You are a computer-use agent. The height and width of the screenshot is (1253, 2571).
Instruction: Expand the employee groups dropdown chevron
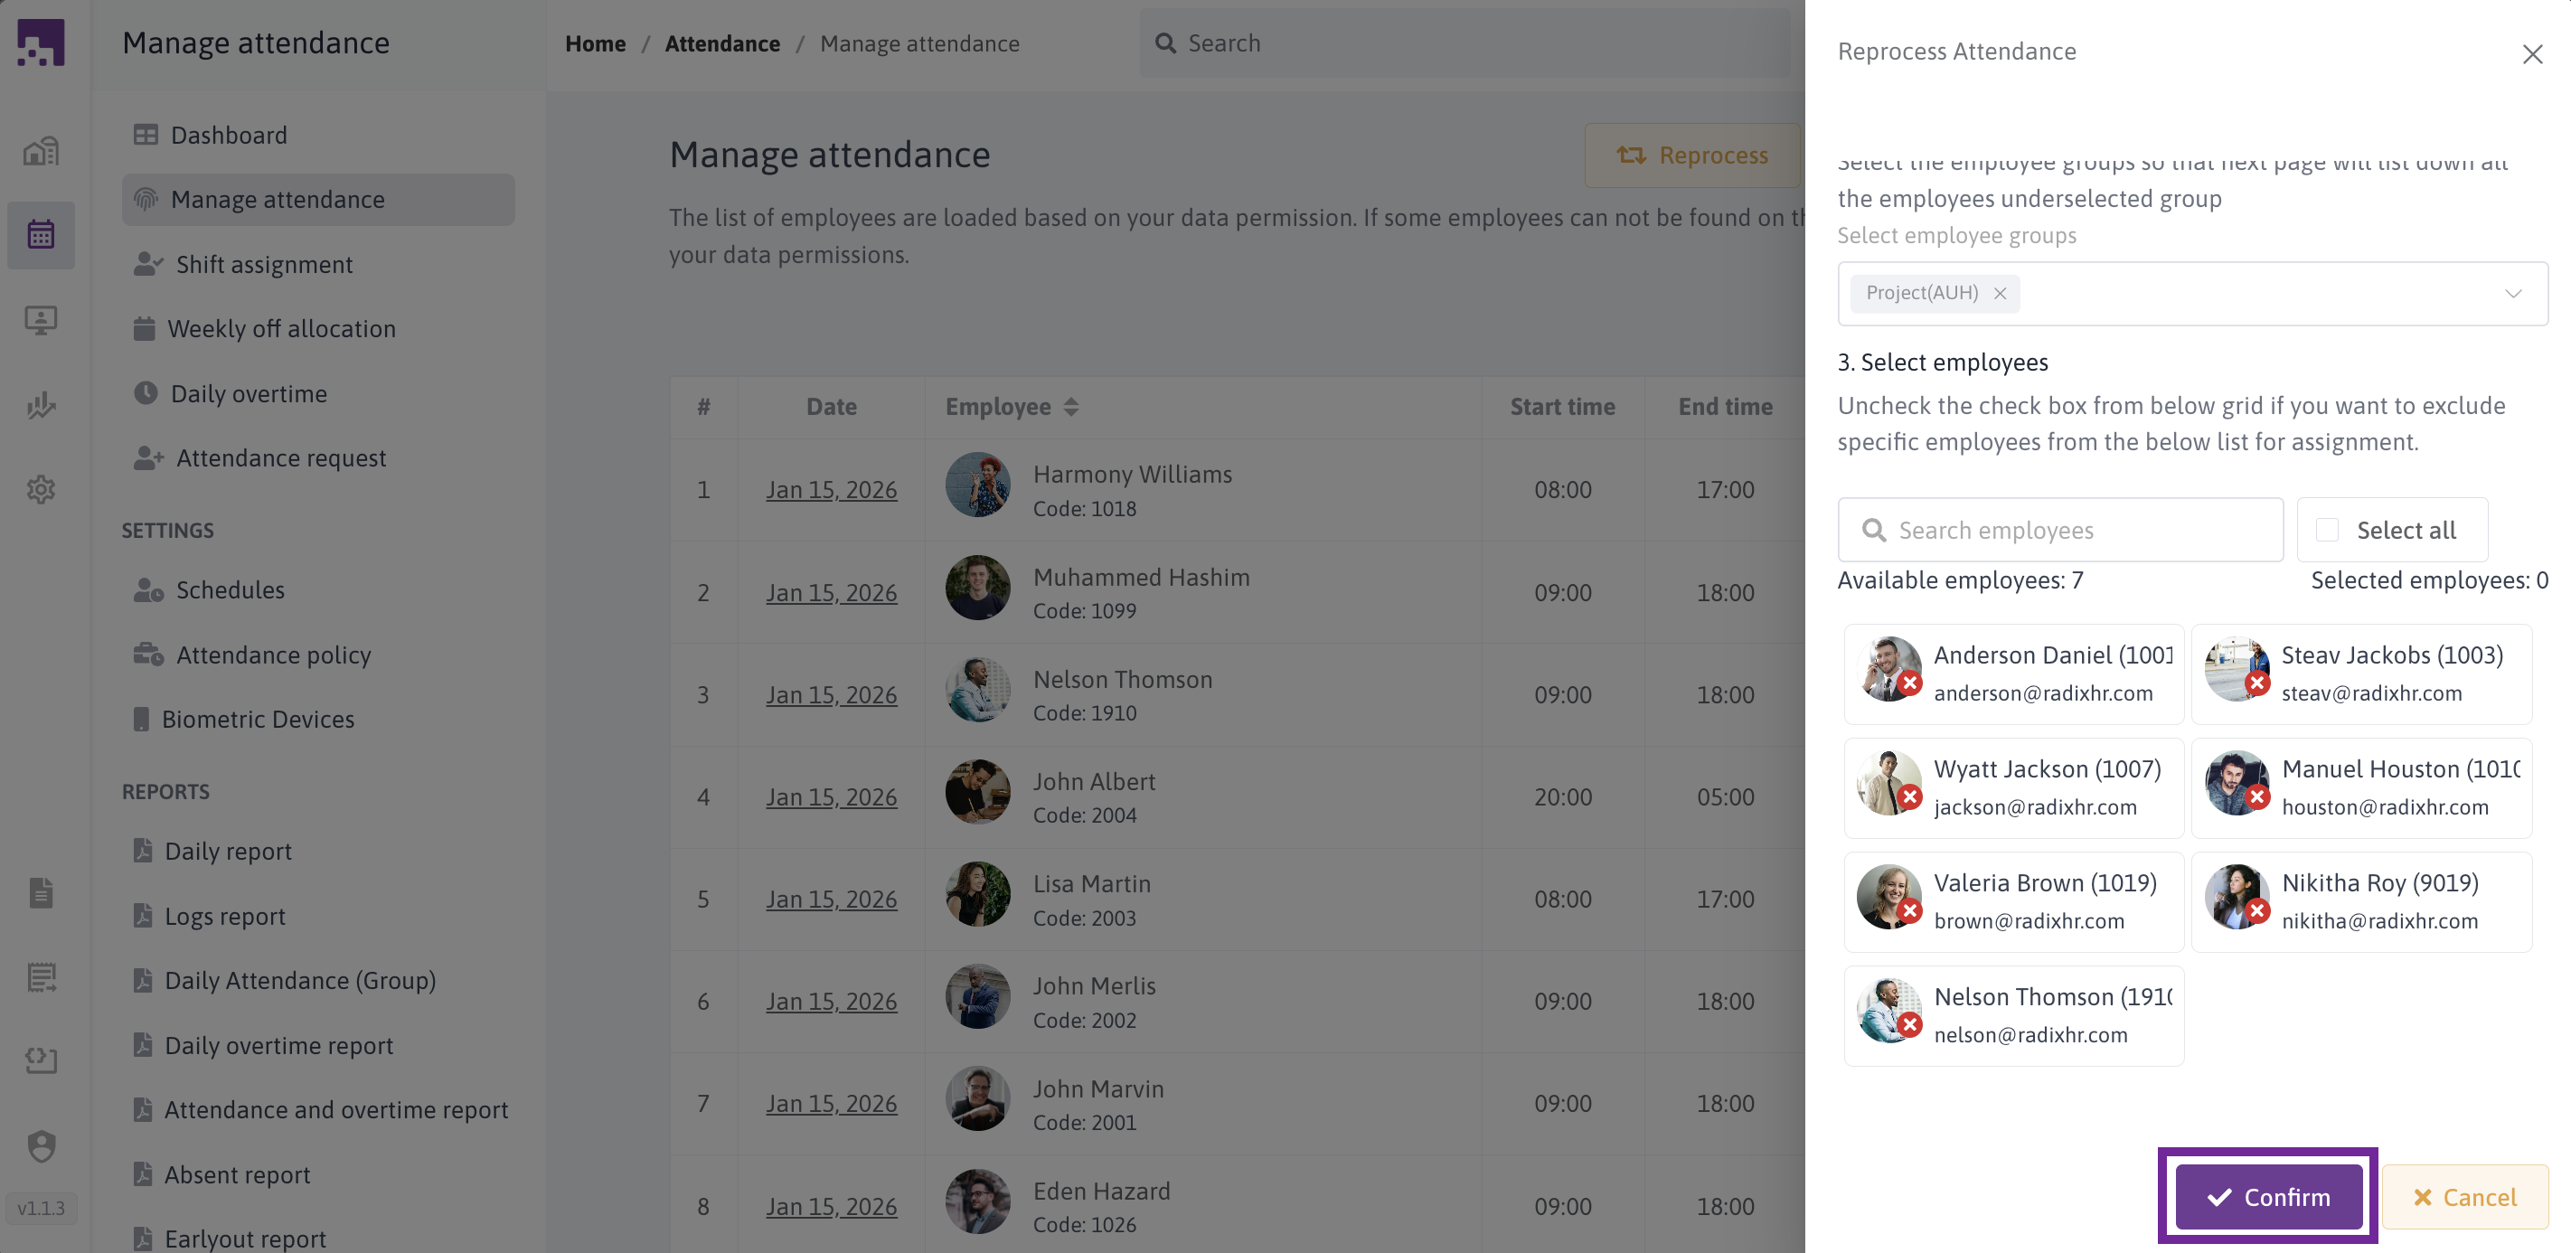tap(2512, 294)
